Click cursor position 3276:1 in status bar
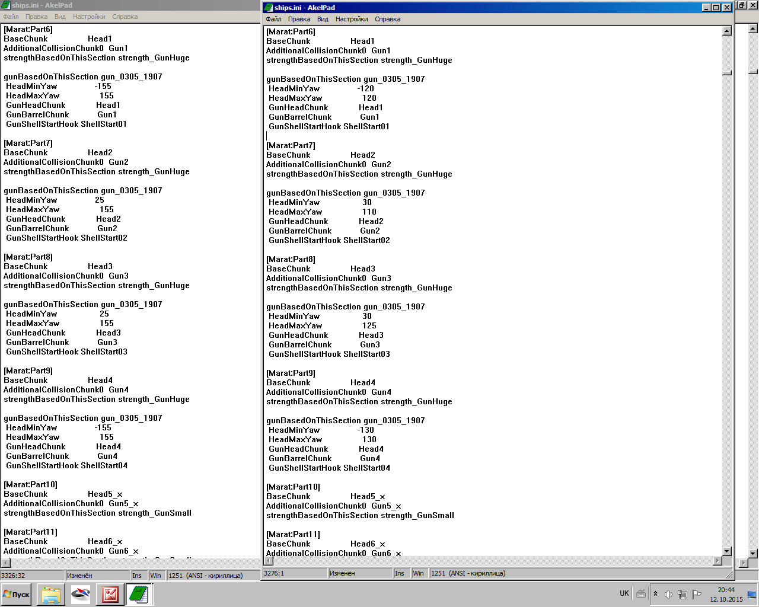The width and height of the screenshot is (759, 607). click(295, 573)
